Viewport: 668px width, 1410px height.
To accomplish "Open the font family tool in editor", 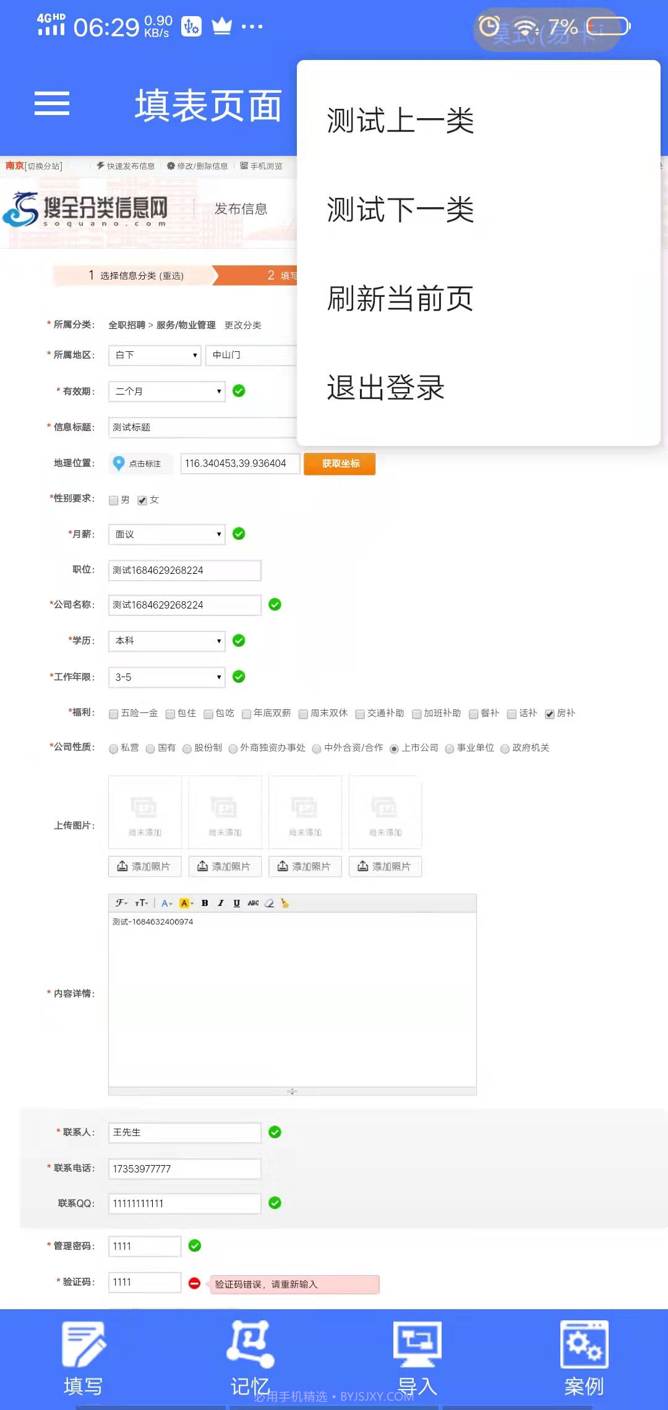I will point(121,903).
